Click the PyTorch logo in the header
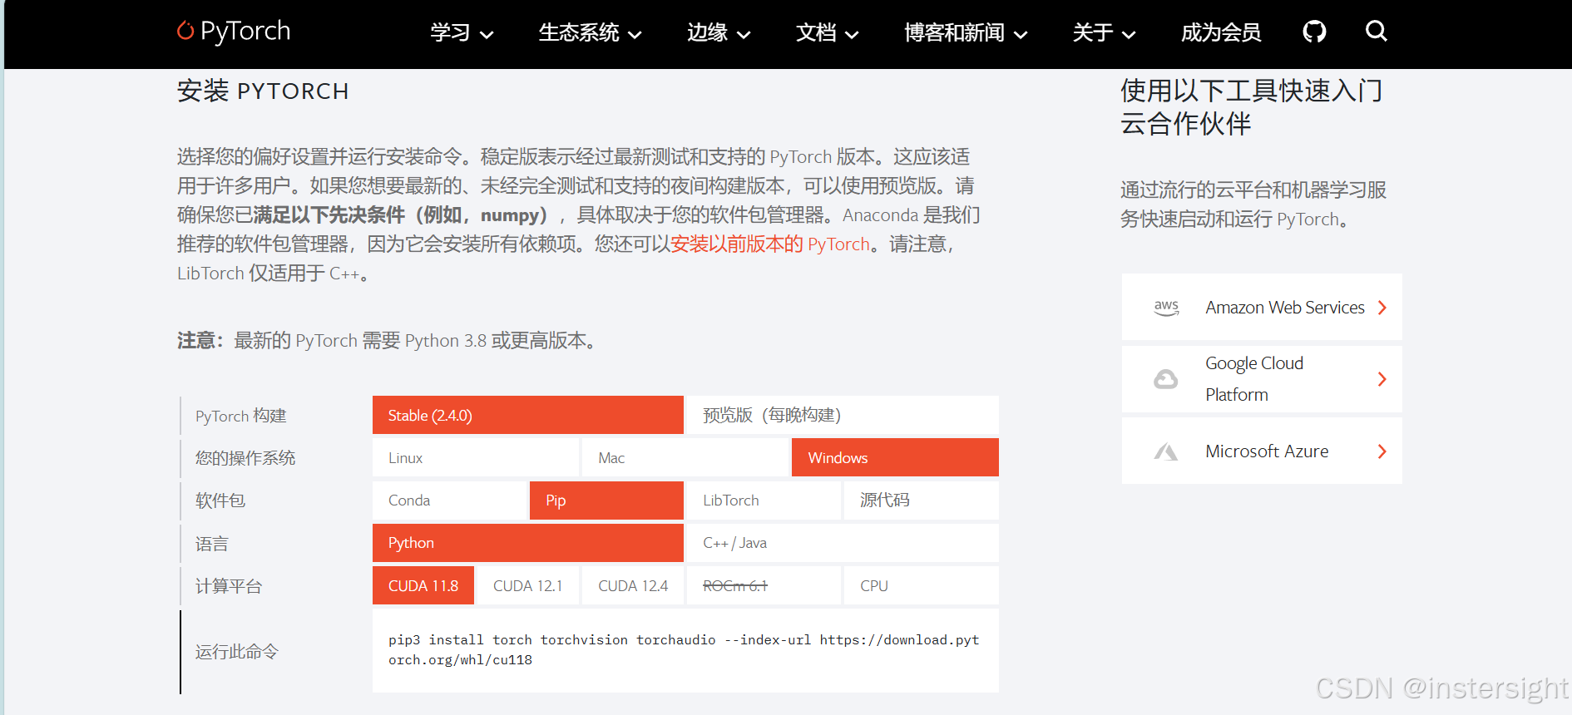 tap(234, 31)
